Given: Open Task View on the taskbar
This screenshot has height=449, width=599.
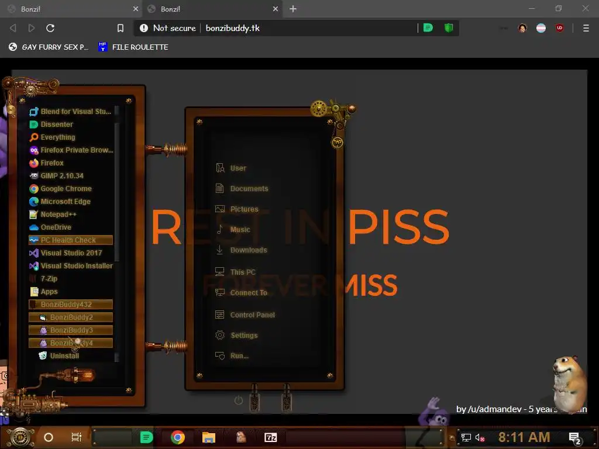Looking at the screenshot, I should click(77, 437).
